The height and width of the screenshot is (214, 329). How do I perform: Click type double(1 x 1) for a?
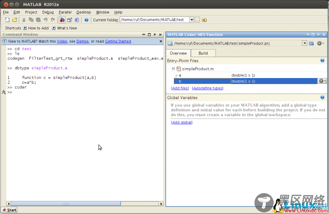pyautogui.click(x=243, y=75)
